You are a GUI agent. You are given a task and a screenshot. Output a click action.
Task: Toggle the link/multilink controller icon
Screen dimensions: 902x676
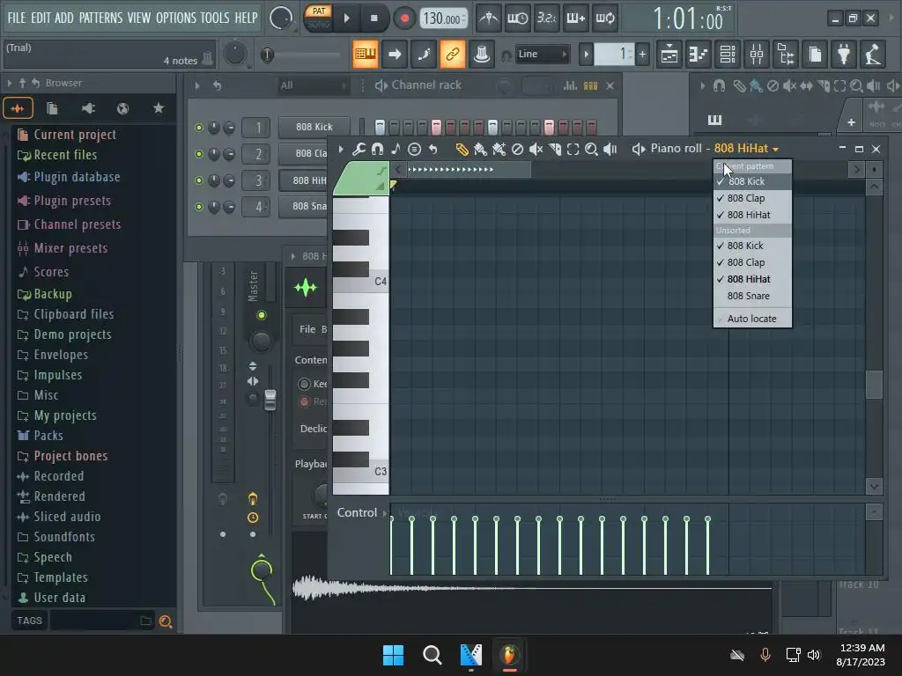[x=452, y=55]
